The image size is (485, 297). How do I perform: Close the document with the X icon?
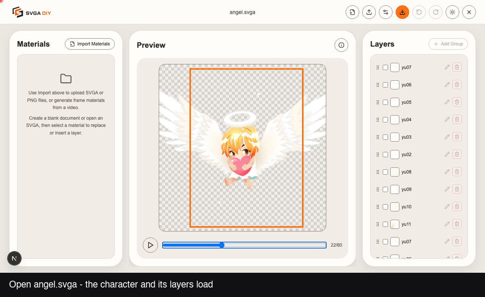469,12
